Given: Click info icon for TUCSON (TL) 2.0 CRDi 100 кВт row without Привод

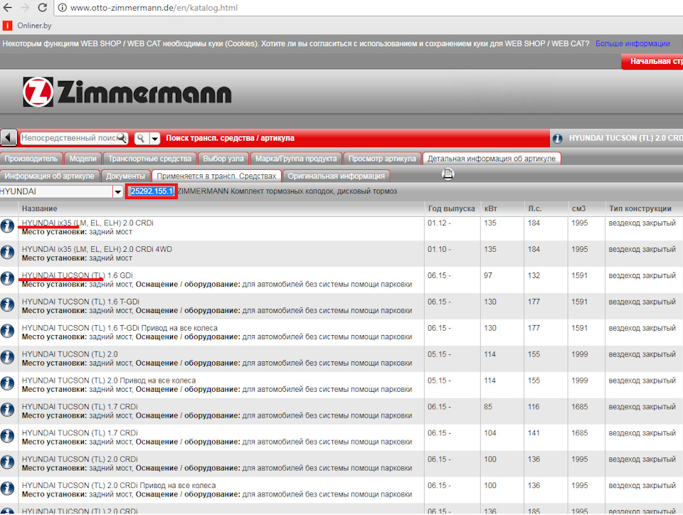Looking at the screenshot, I should coord(7,462).
